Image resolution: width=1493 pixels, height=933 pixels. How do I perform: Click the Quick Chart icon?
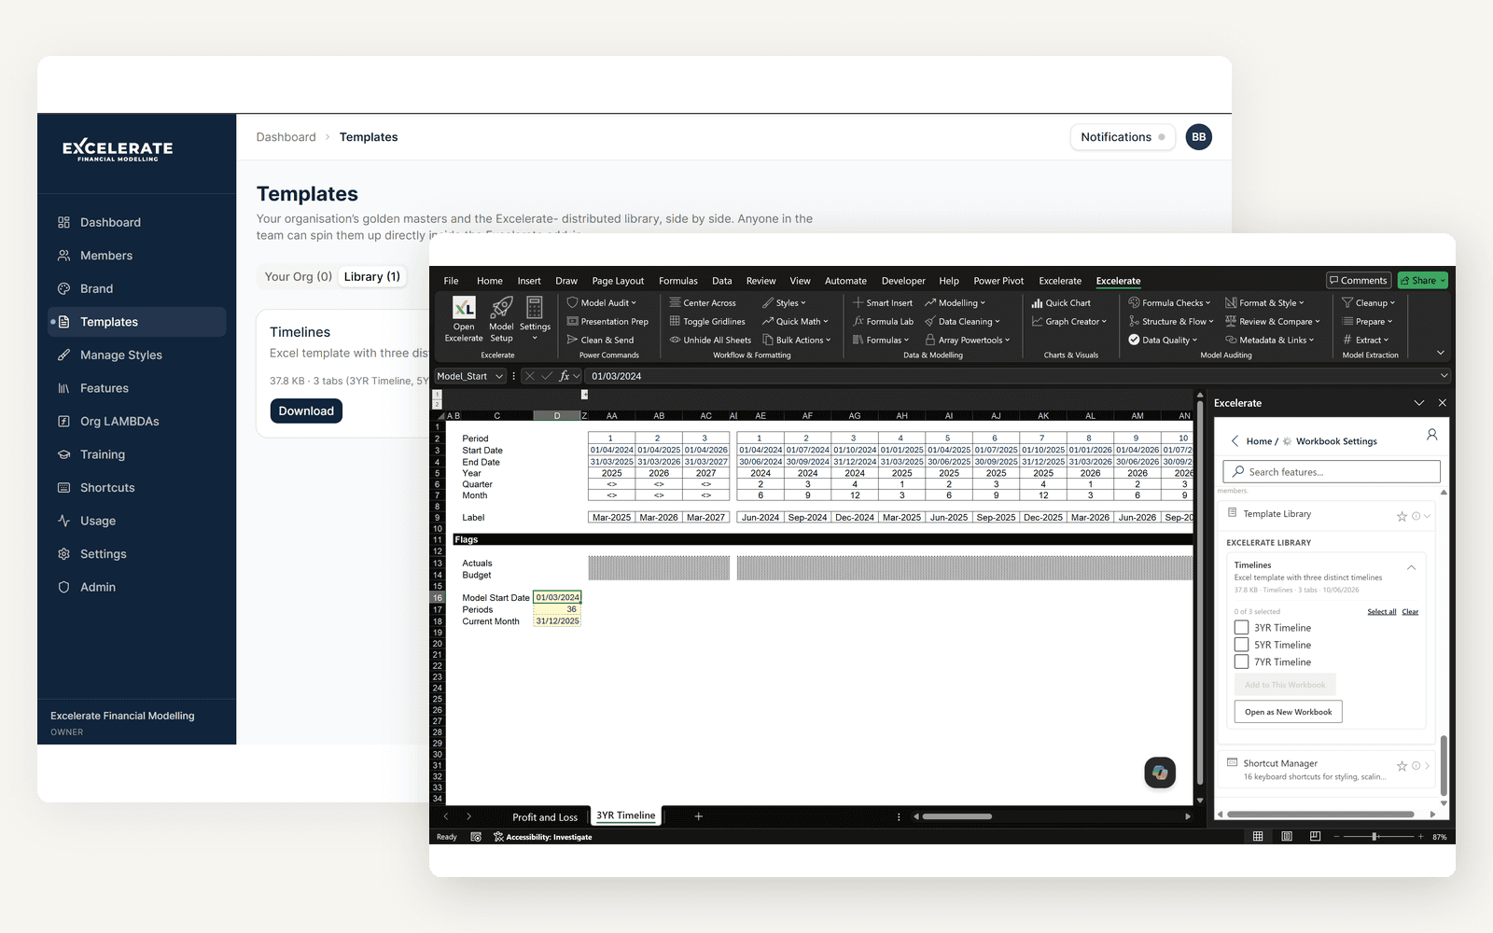tap(1061, 303)
